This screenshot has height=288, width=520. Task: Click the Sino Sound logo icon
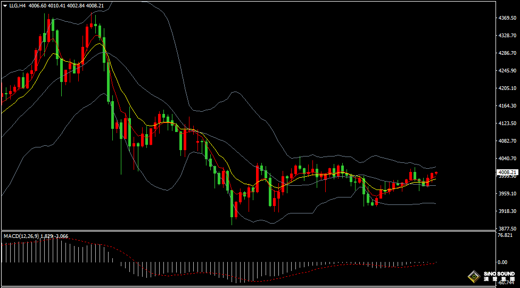pyautogui.click(x=474, y=276)
